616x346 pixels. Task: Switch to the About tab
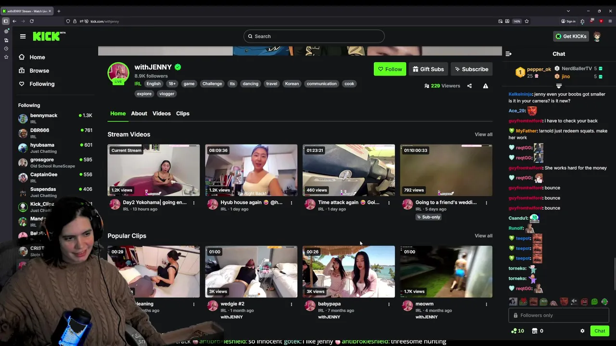click(139, 113)
